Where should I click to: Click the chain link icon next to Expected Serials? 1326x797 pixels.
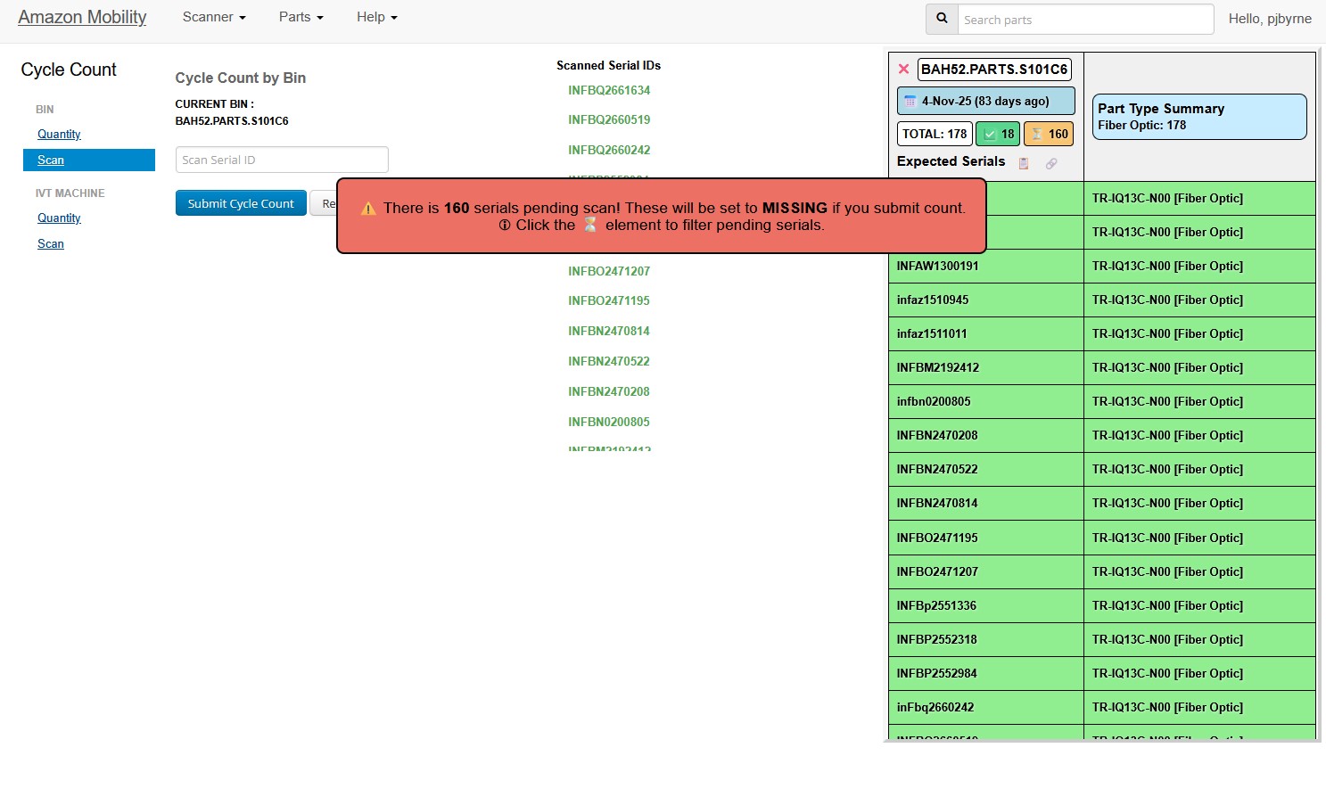click(1051, 163)
